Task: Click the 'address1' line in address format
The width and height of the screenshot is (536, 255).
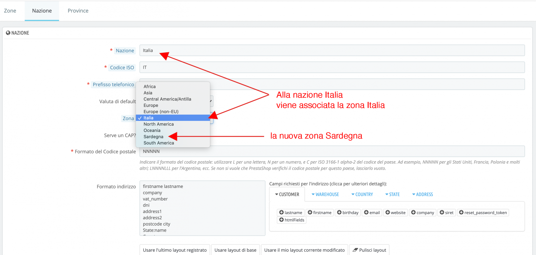Action: point(152,211)
